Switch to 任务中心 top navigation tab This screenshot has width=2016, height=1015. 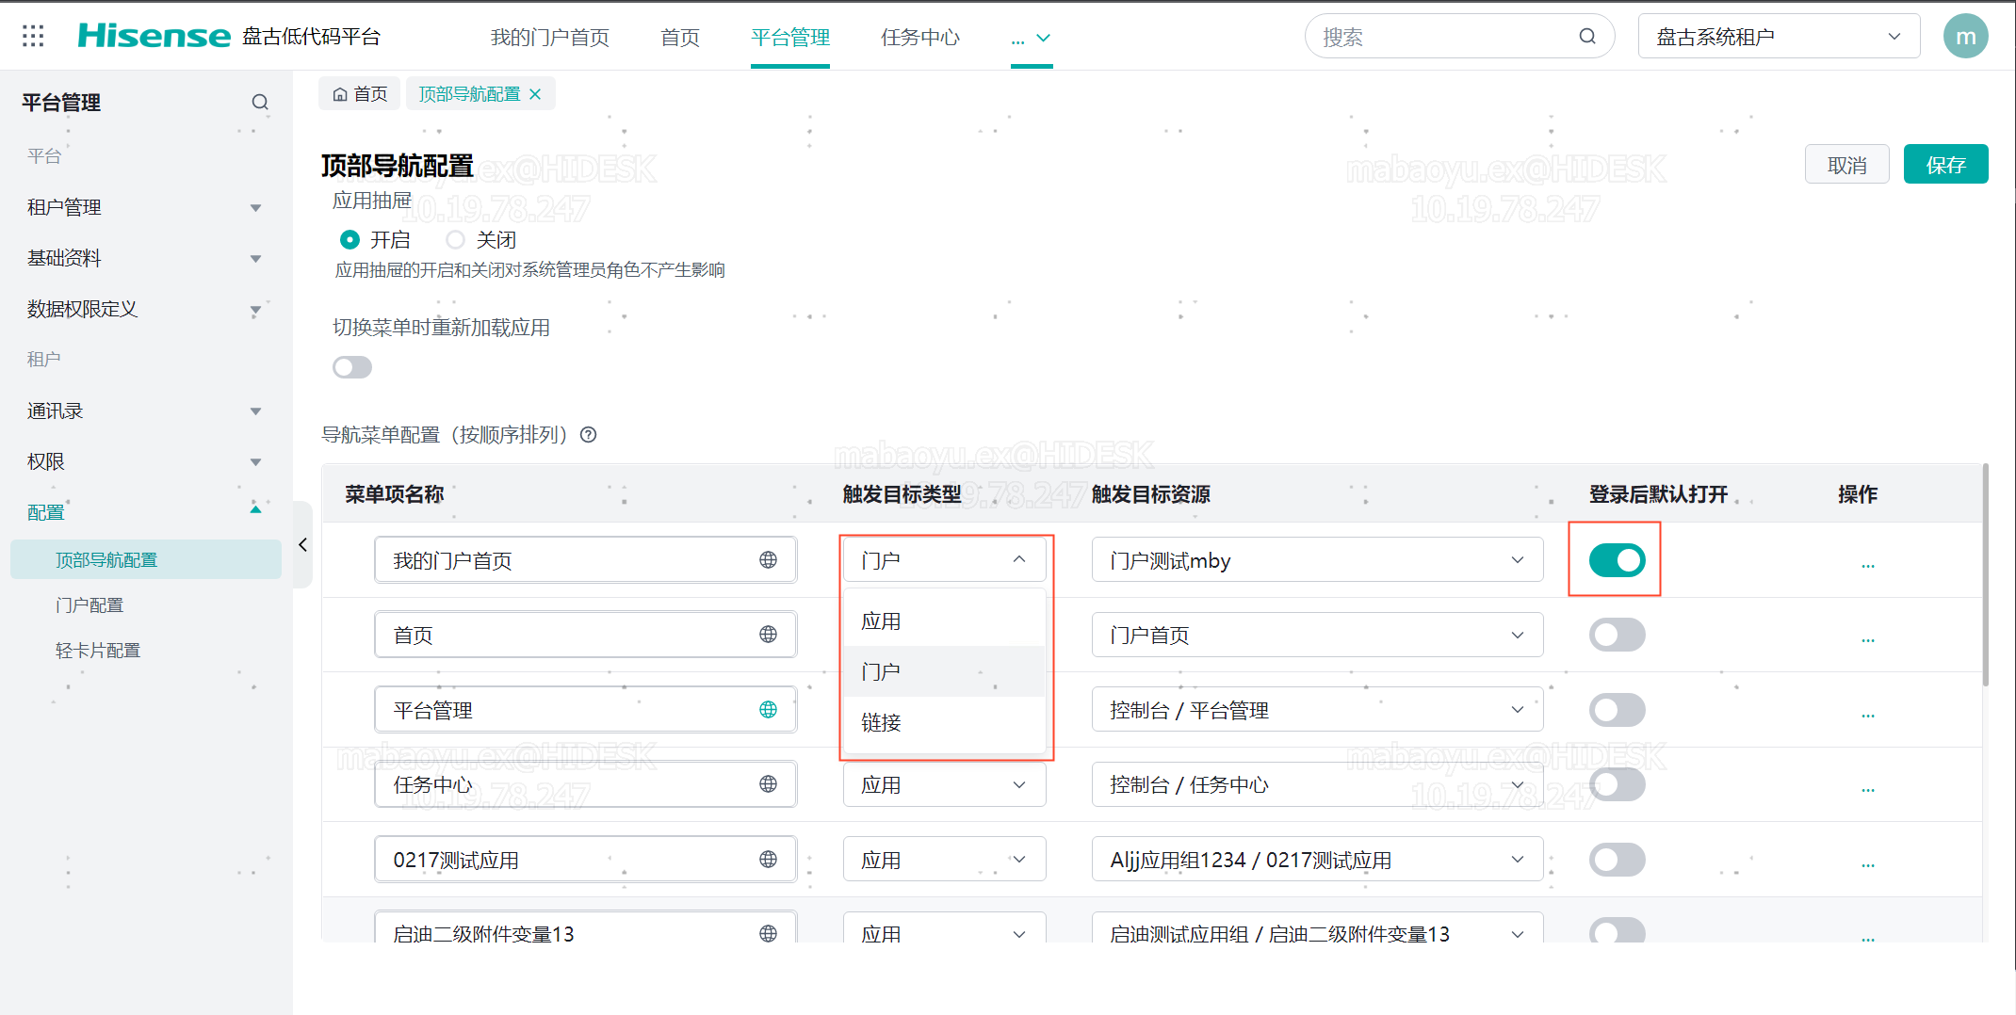(919, 38)
